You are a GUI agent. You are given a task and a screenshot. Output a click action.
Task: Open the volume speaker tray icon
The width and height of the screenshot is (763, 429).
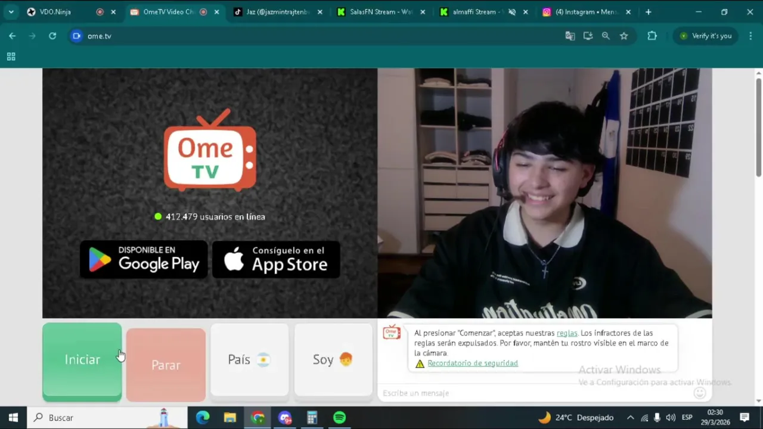[671, 418]
